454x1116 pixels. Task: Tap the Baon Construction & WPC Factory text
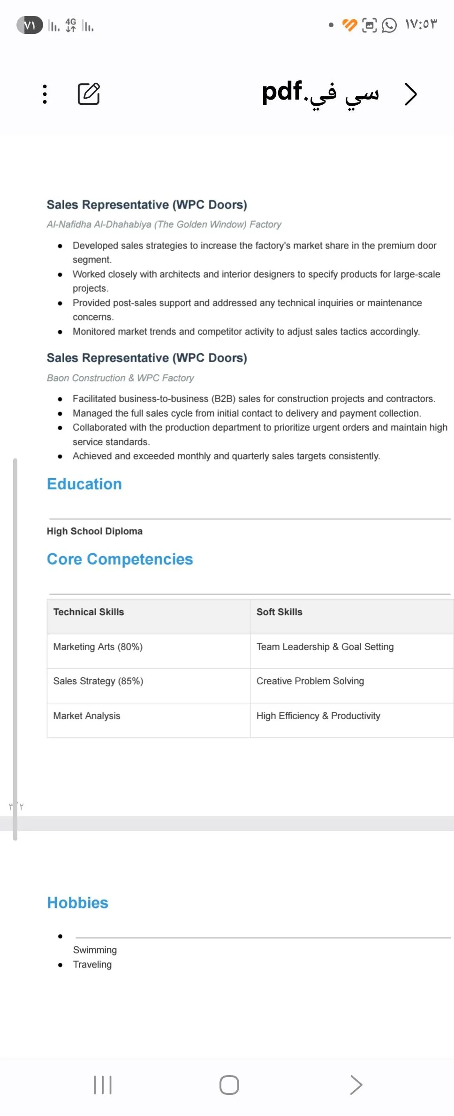121,378
